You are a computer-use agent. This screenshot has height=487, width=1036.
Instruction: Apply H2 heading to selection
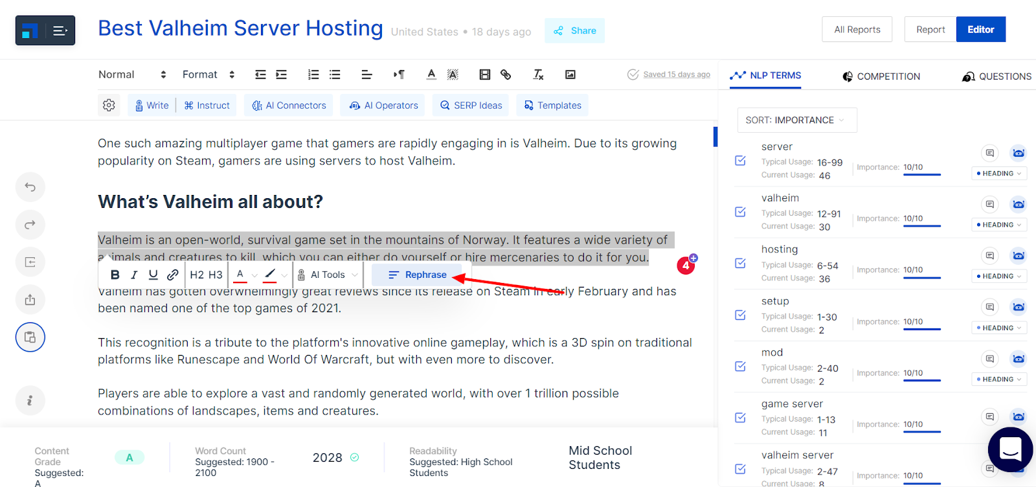(x=197, y=275)
